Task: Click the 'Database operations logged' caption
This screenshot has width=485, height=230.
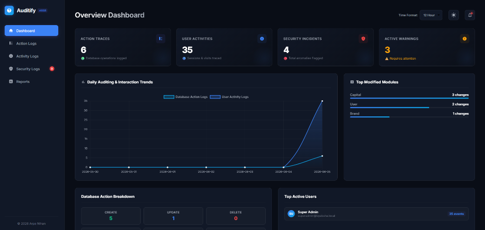Action: (106, 58)
